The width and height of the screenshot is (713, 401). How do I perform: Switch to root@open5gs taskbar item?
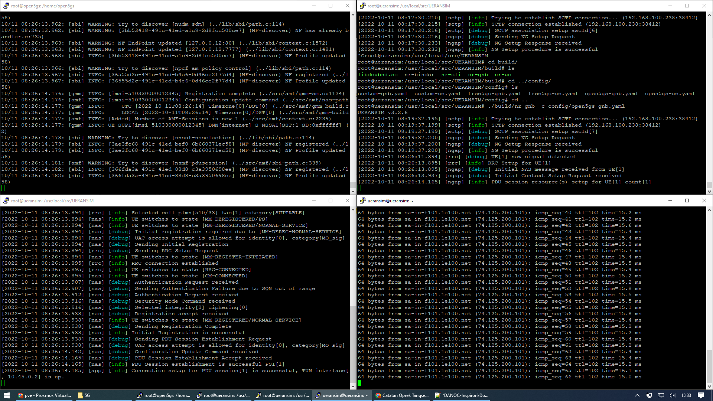pyautogui.click(x=163, y=395)
